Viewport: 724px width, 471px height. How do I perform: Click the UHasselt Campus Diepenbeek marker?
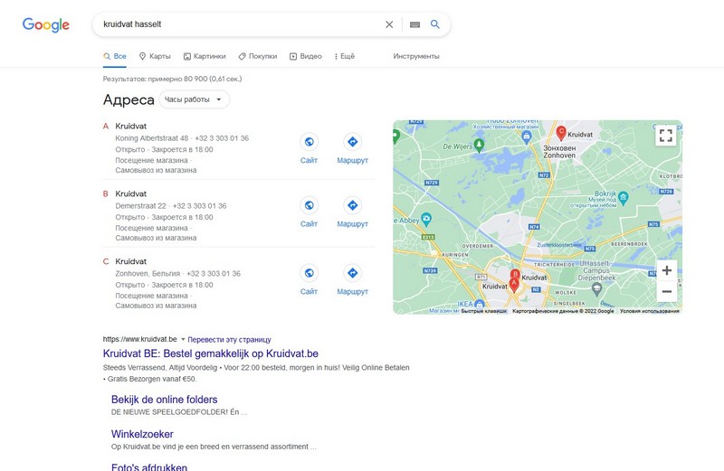coord(596,289)
